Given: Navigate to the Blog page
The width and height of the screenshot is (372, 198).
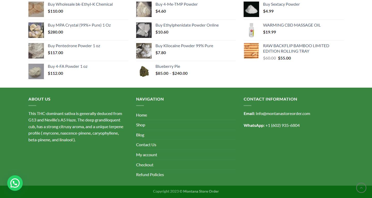Looking at the screenshot, I should click(140, 135).
